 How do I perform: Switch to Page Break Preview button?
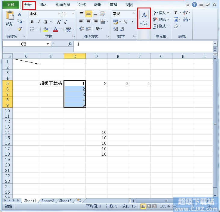pyautogui.click(x=154, y=206)
